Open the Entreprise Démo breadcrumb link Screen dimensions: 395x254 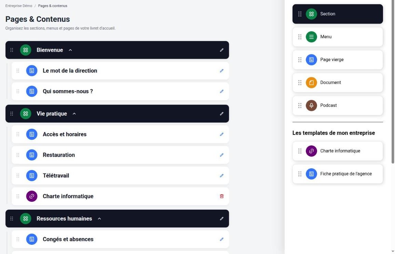click(x=19, y=6)
